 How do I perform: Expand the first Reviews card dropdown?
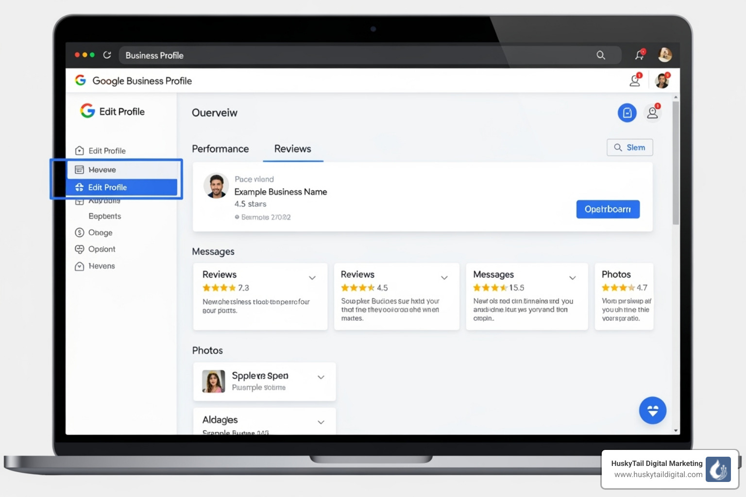point(312,278)
